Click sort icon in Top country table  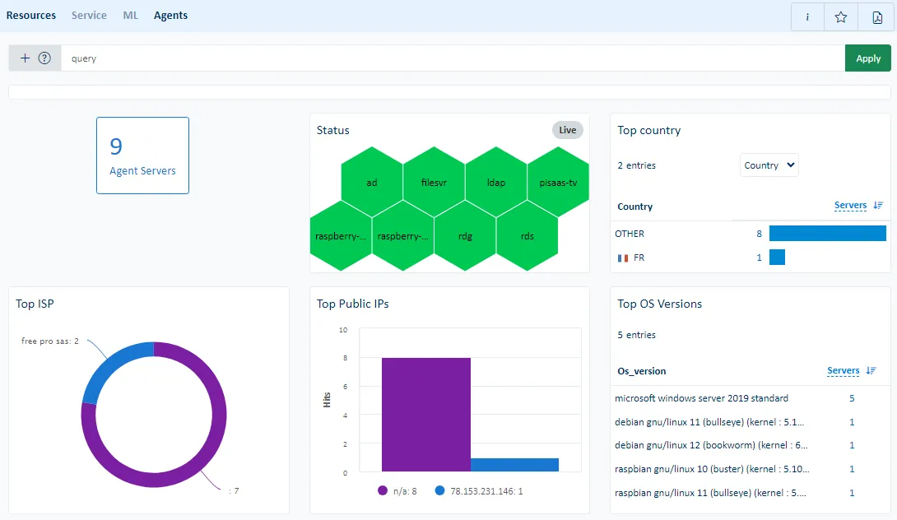[x=878, y=206]
